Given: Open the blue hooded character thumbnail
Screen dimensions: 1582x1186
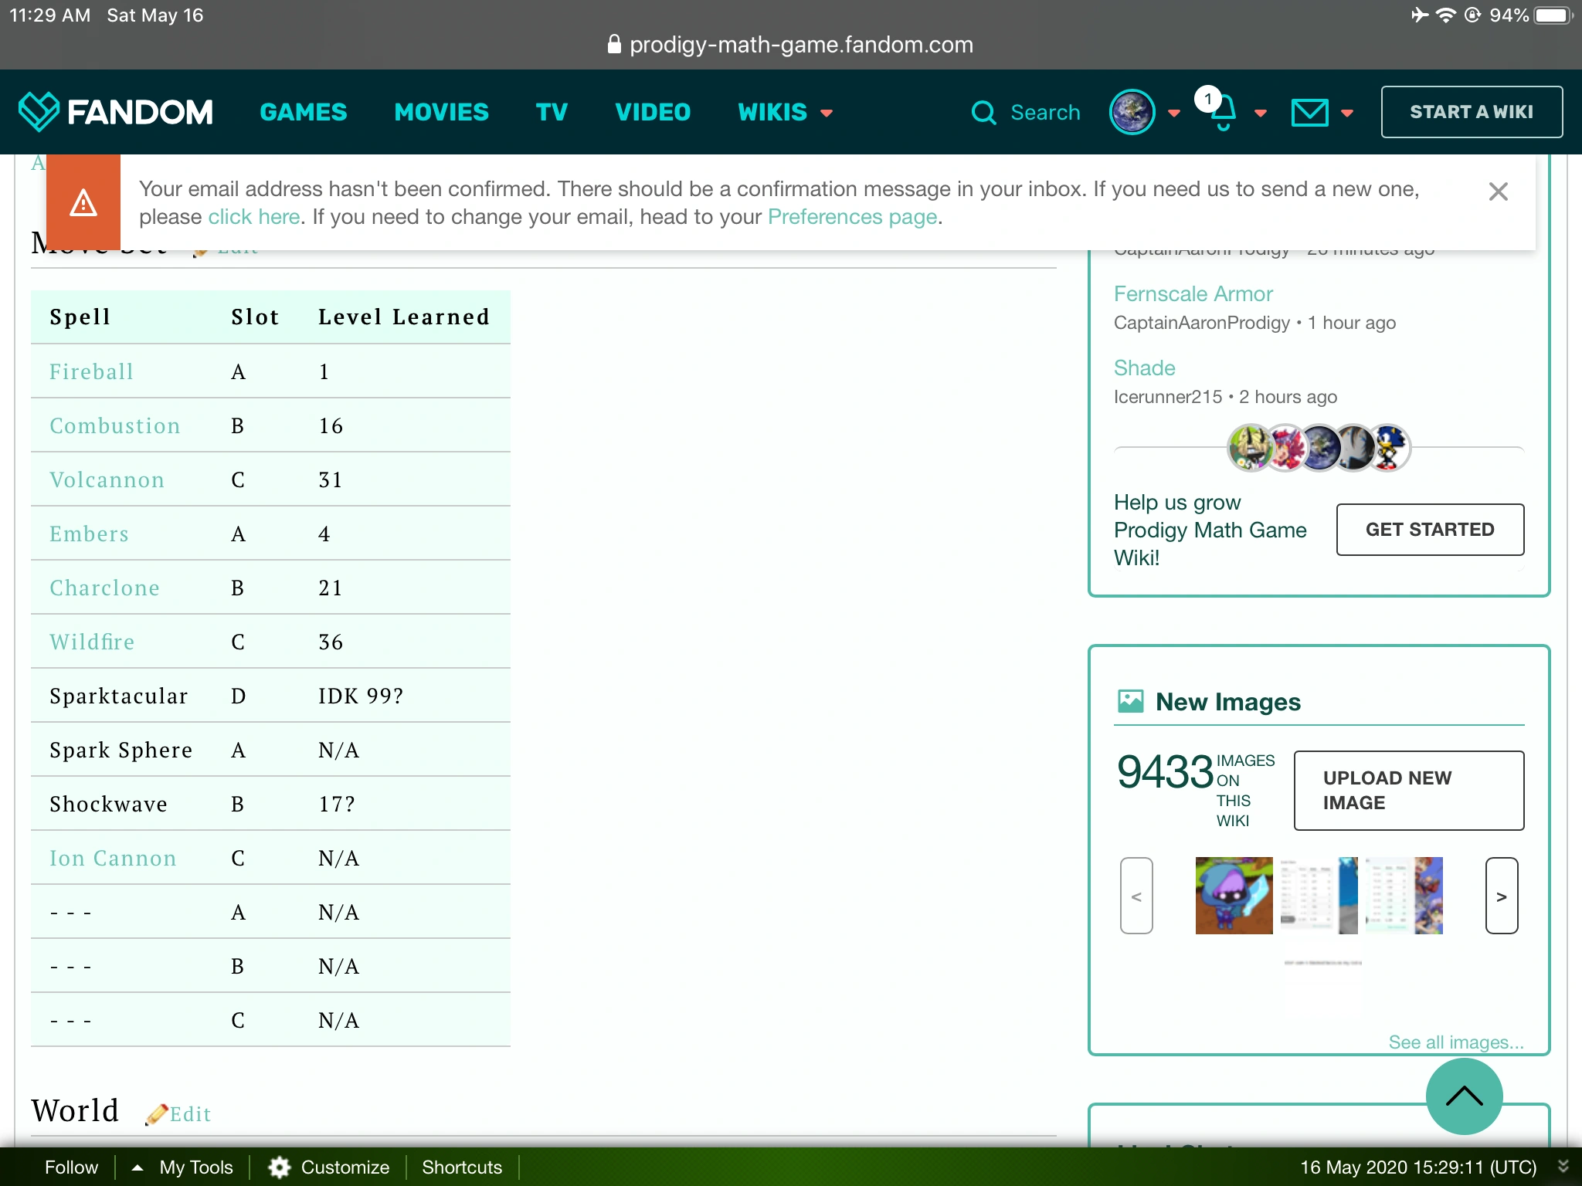Looking at the screenshot, I should click(x=1234, y=896).
